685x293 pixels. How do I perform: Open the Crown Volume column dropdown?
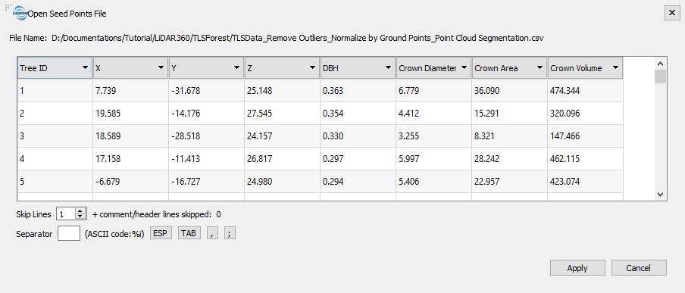586,68
